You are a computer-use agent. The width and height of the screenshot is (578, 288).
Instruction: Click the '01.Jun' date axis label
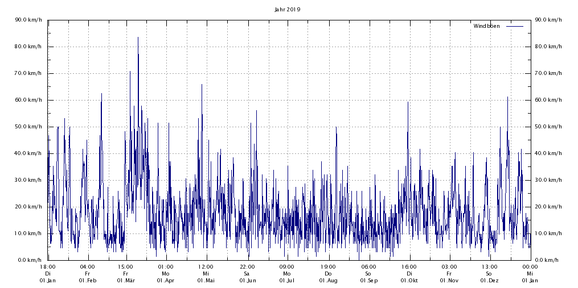247,281
